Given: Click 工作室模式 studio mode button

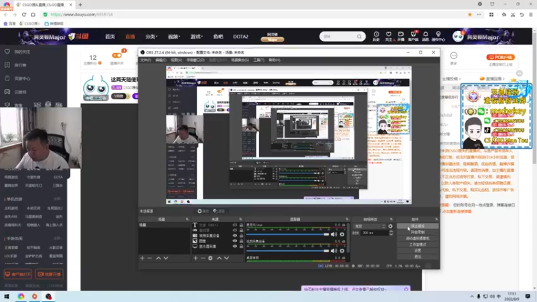Looking at the screenshot, I should click(418, 244).
